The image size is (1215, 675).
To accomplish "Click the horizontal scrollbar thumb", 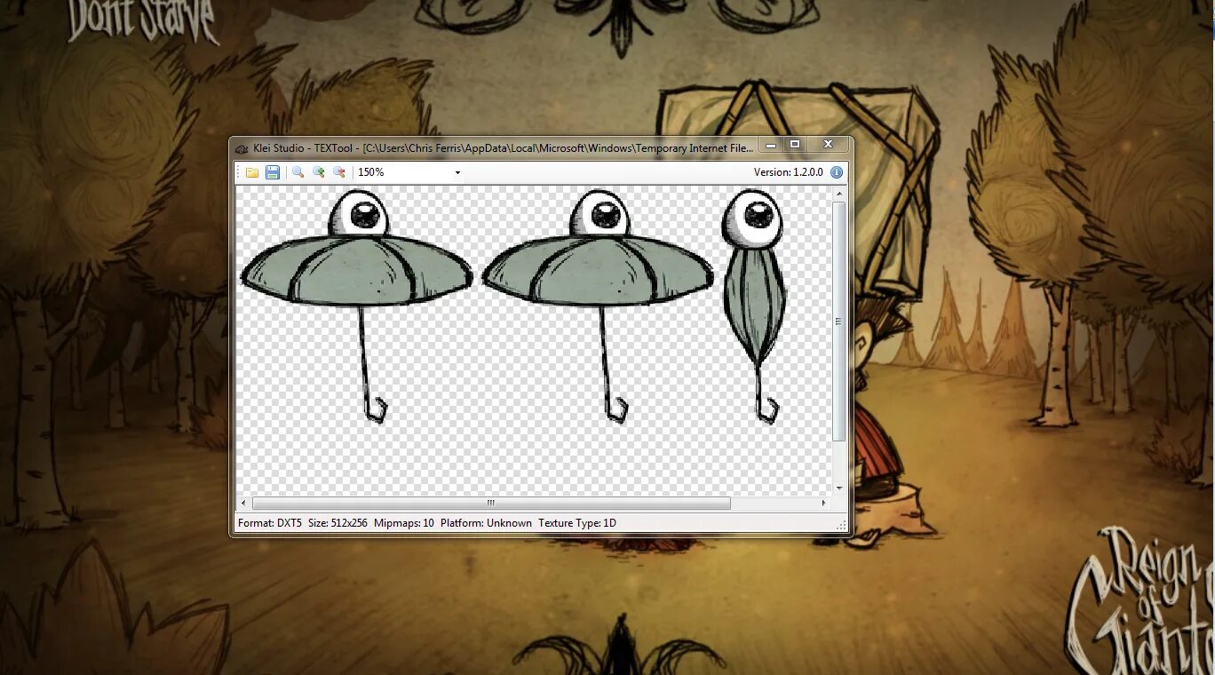I will [x=491, y=503].
